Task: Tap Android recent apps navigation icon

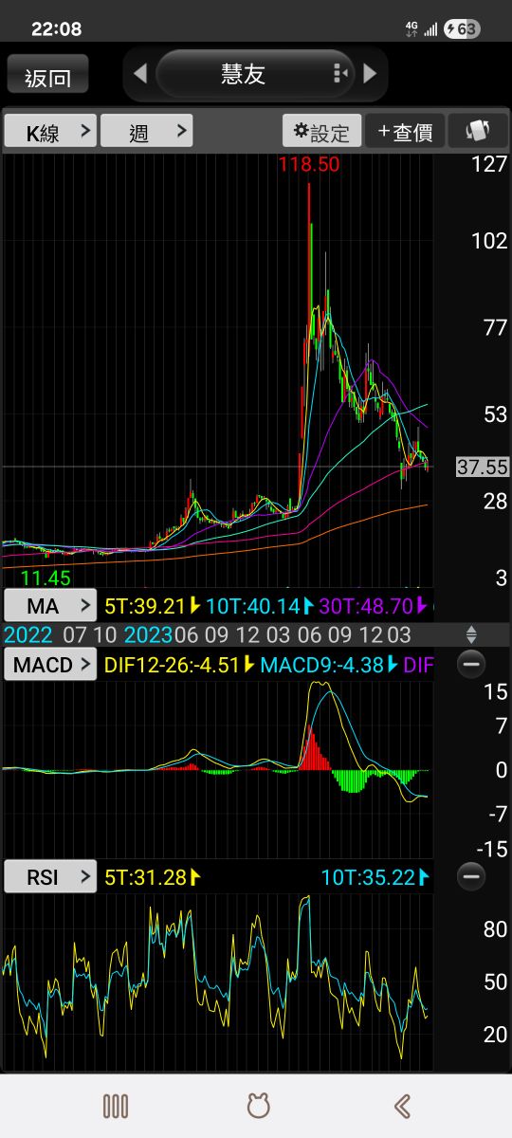Action: point(116,1106)
